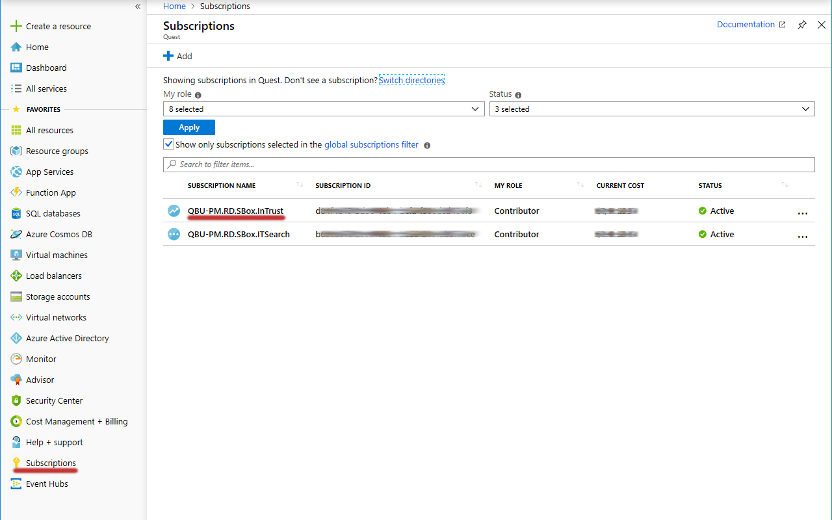Click the Load balancers diamond icon

tap(16, 276)
